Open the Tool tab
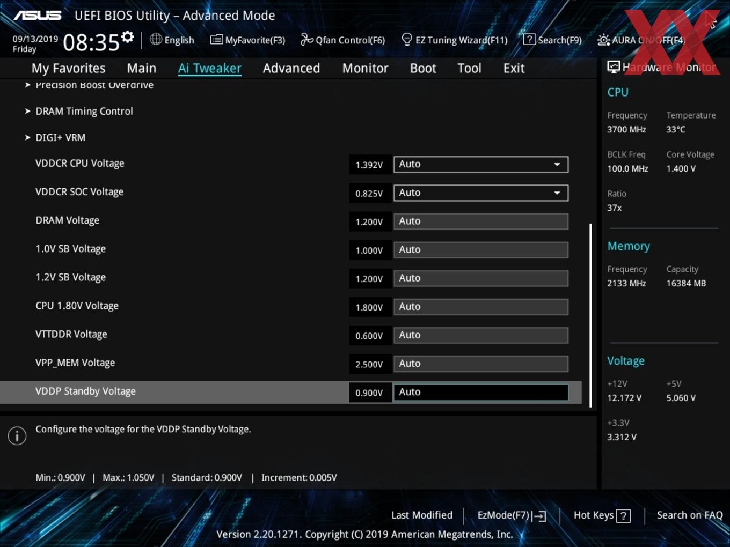The height and width of the screenshot is (547, 730). click(469, 68)
